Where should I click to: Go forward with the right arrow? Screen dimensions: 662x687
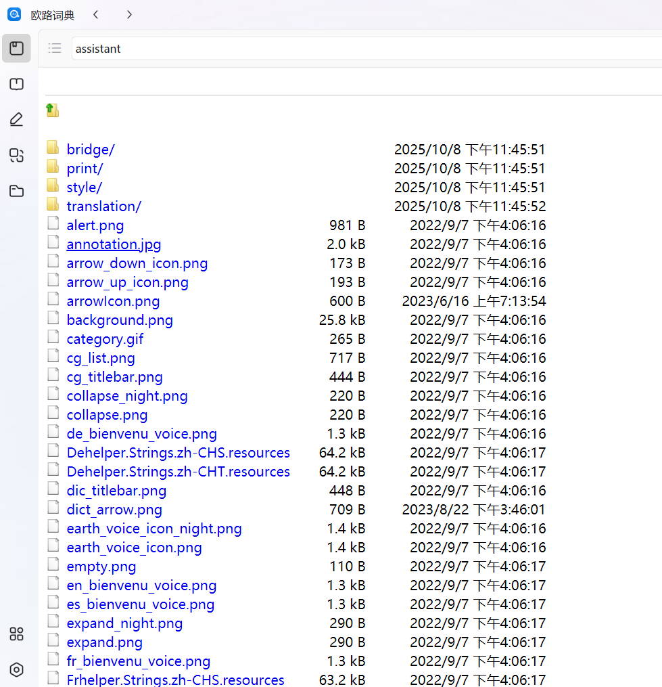(129, 15)
